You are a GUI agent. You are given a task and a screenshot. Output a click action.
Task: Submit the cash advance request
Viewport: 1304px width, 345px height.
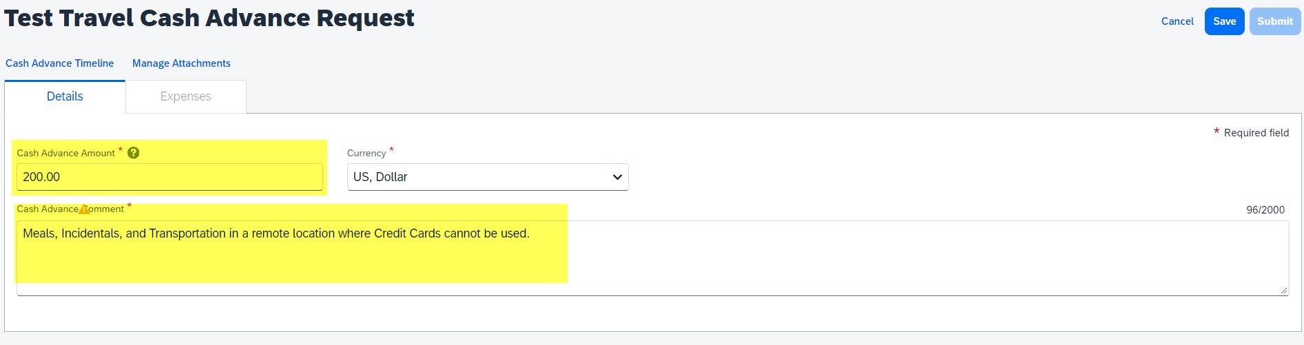(x=1275, y=21)
